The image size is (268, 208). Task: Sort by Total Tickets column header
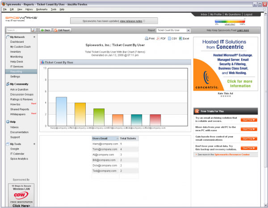click(129, 138)
